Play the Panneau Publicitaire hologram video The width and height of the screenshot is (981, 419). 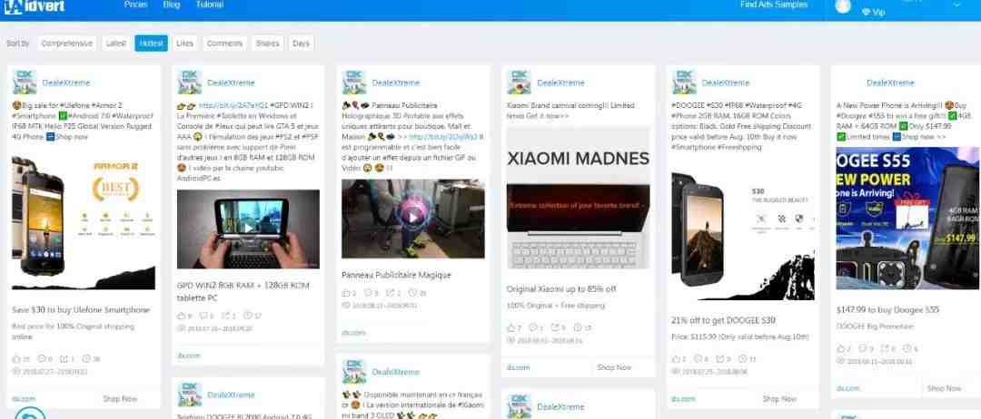coord(413,218)
